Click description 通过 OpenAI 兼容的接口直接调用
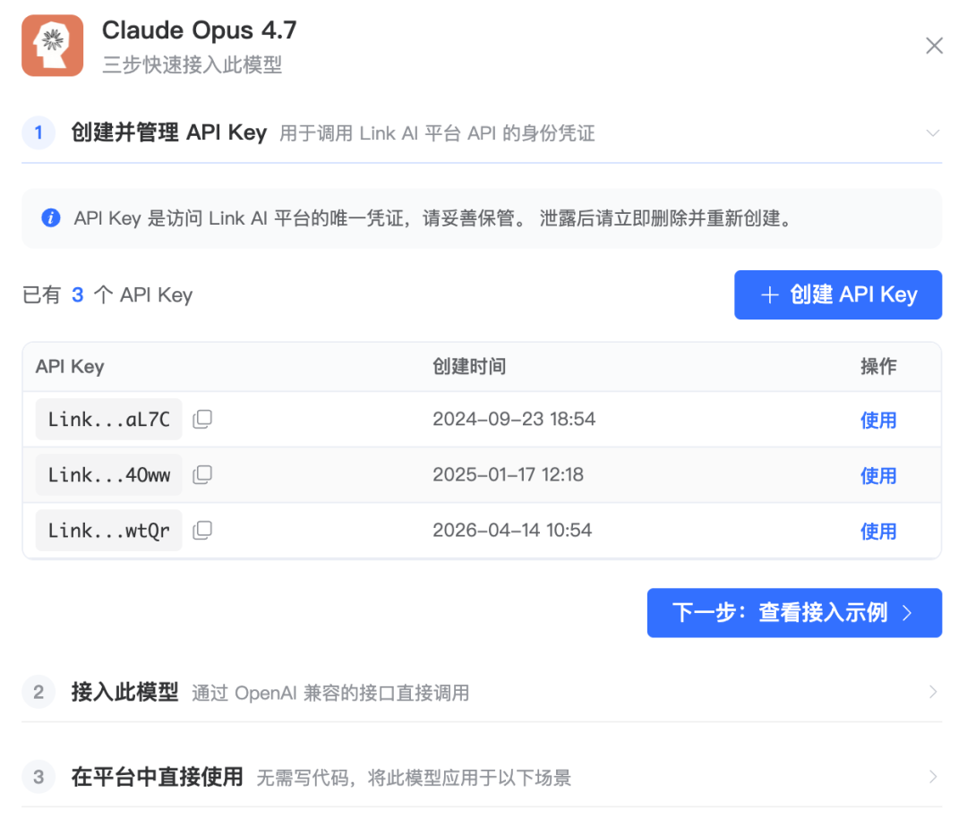 tap(329, 693)
